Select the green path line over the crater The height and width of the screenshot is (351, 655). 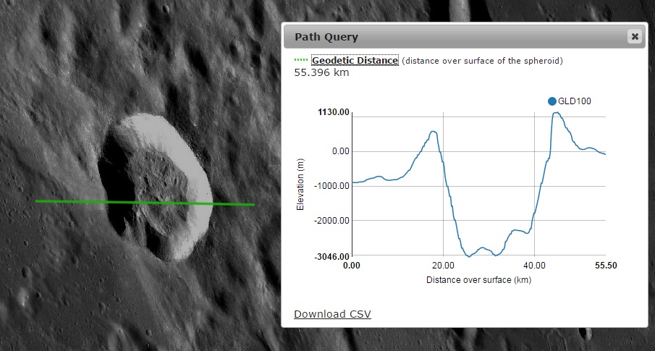tap(145, 203)
